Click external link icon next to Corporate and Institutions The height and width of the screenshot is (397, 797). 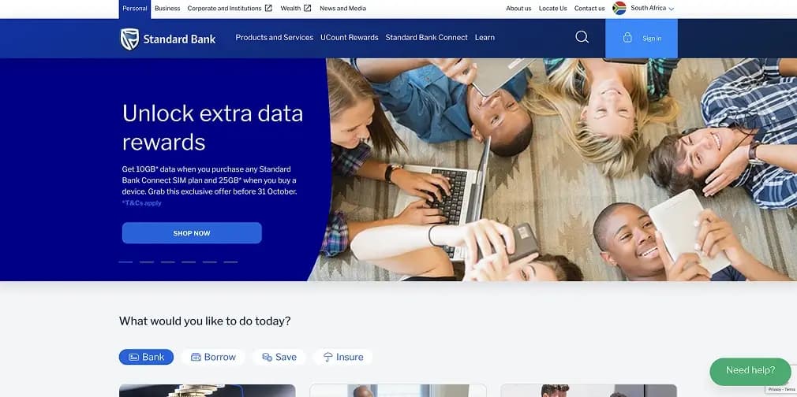(x=269, y=8)
